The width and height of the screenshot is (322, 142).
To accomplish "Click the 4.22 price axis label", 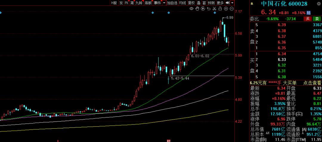I will [239, 121].
